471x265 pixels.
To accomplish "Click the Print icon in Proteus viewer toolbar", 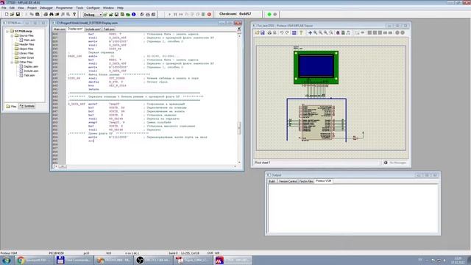I will coord(269,32).
